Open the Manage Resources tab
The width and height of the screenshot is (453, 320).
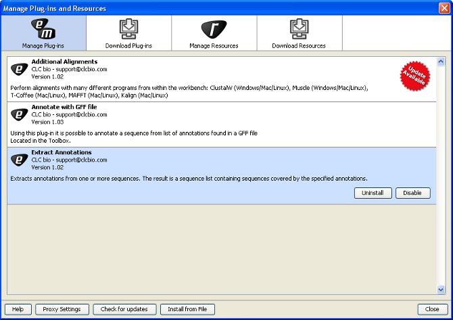(x=214, y=33)
